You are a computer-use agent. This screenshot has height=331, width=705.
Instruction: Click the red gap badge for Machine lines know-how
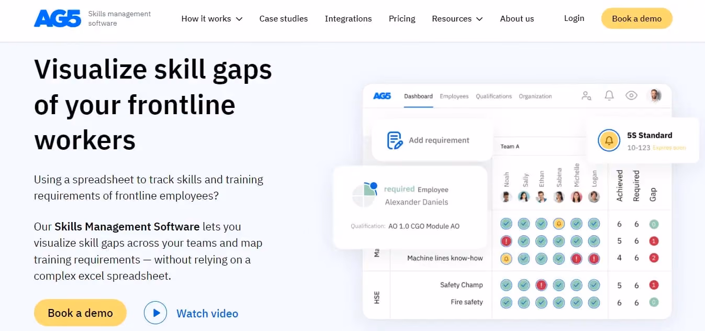653,258
